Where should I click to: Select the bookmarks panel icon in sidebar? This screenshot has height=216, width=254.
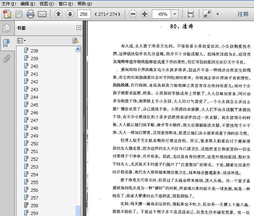[x=6, y=43]
